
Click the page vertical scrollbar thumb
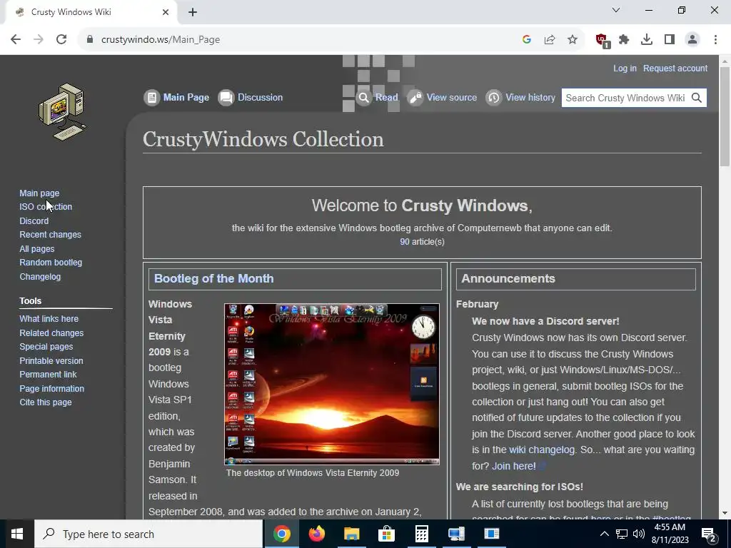coord(725,116)
